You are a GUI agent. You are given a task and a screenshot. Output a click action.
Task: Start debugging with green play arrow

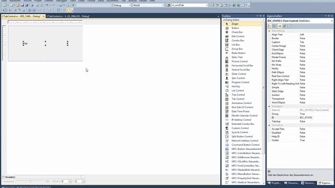[73, 5]
